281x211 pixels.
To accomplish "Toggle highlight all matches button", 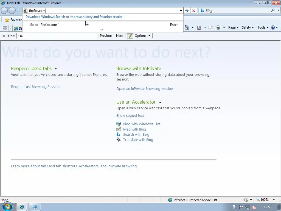I will click(130, 36).
